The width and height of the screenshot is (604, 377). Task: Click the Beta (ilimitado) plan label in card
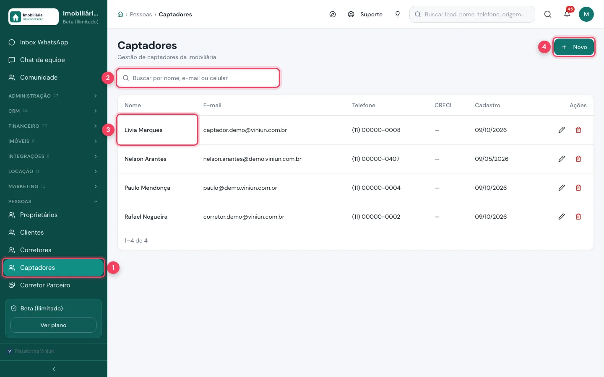point(42,308)
